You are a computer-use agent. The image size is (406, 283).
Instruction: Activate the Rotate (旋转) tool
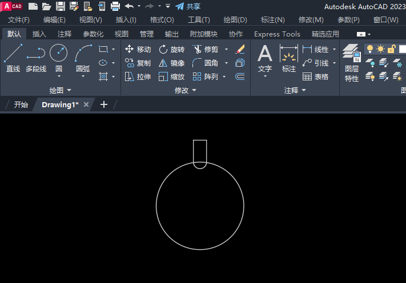[x=171, y=49]
